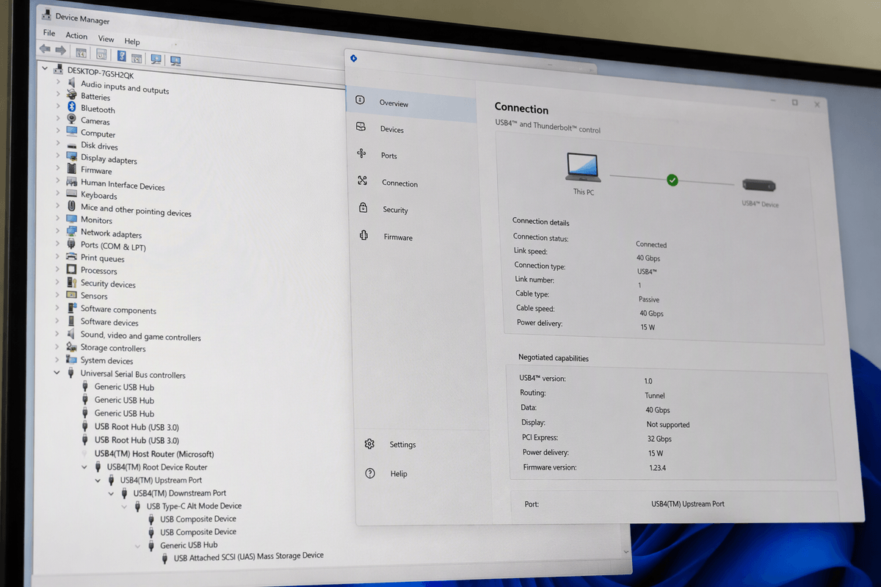881x587 pixels.
Task: Select the Disk drives icon
Action: [72, 145]
